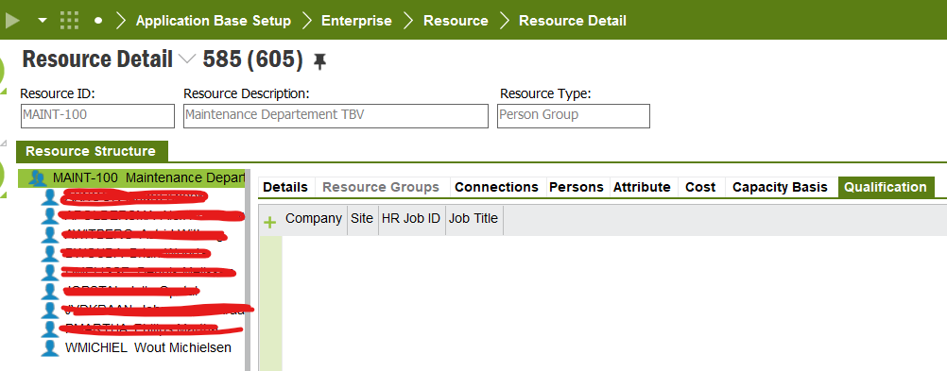The image size is (947, 371).
Task: Click the green play arrow icon
Action: 12,21
